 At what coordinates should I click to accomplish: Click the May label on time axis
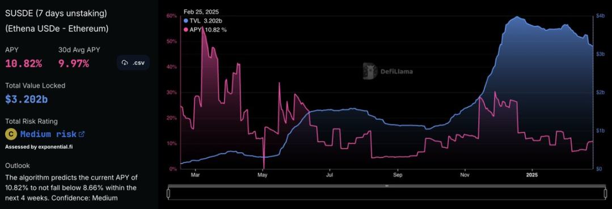[x=263, y=175]
